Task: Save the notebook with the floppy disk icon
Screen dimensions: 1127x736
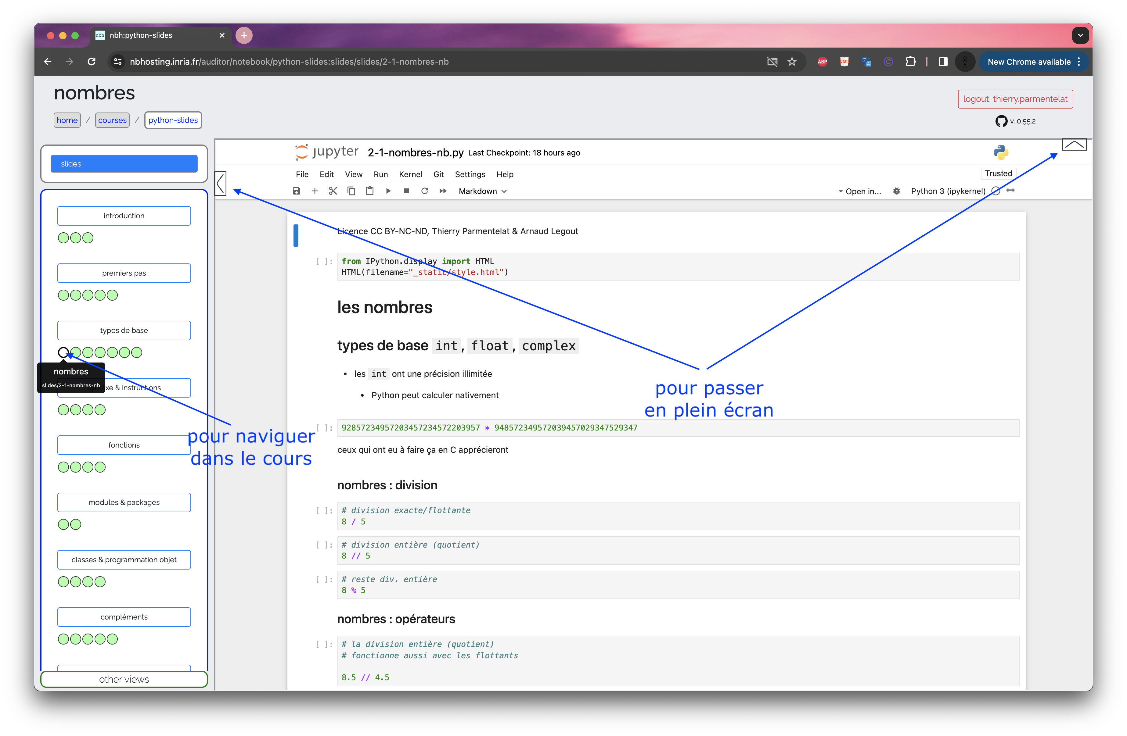Action: pos(297,191)
